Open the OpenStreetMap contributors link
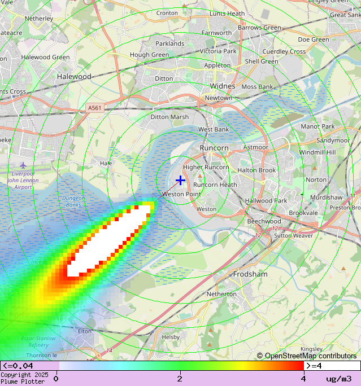 click(307, 356)
